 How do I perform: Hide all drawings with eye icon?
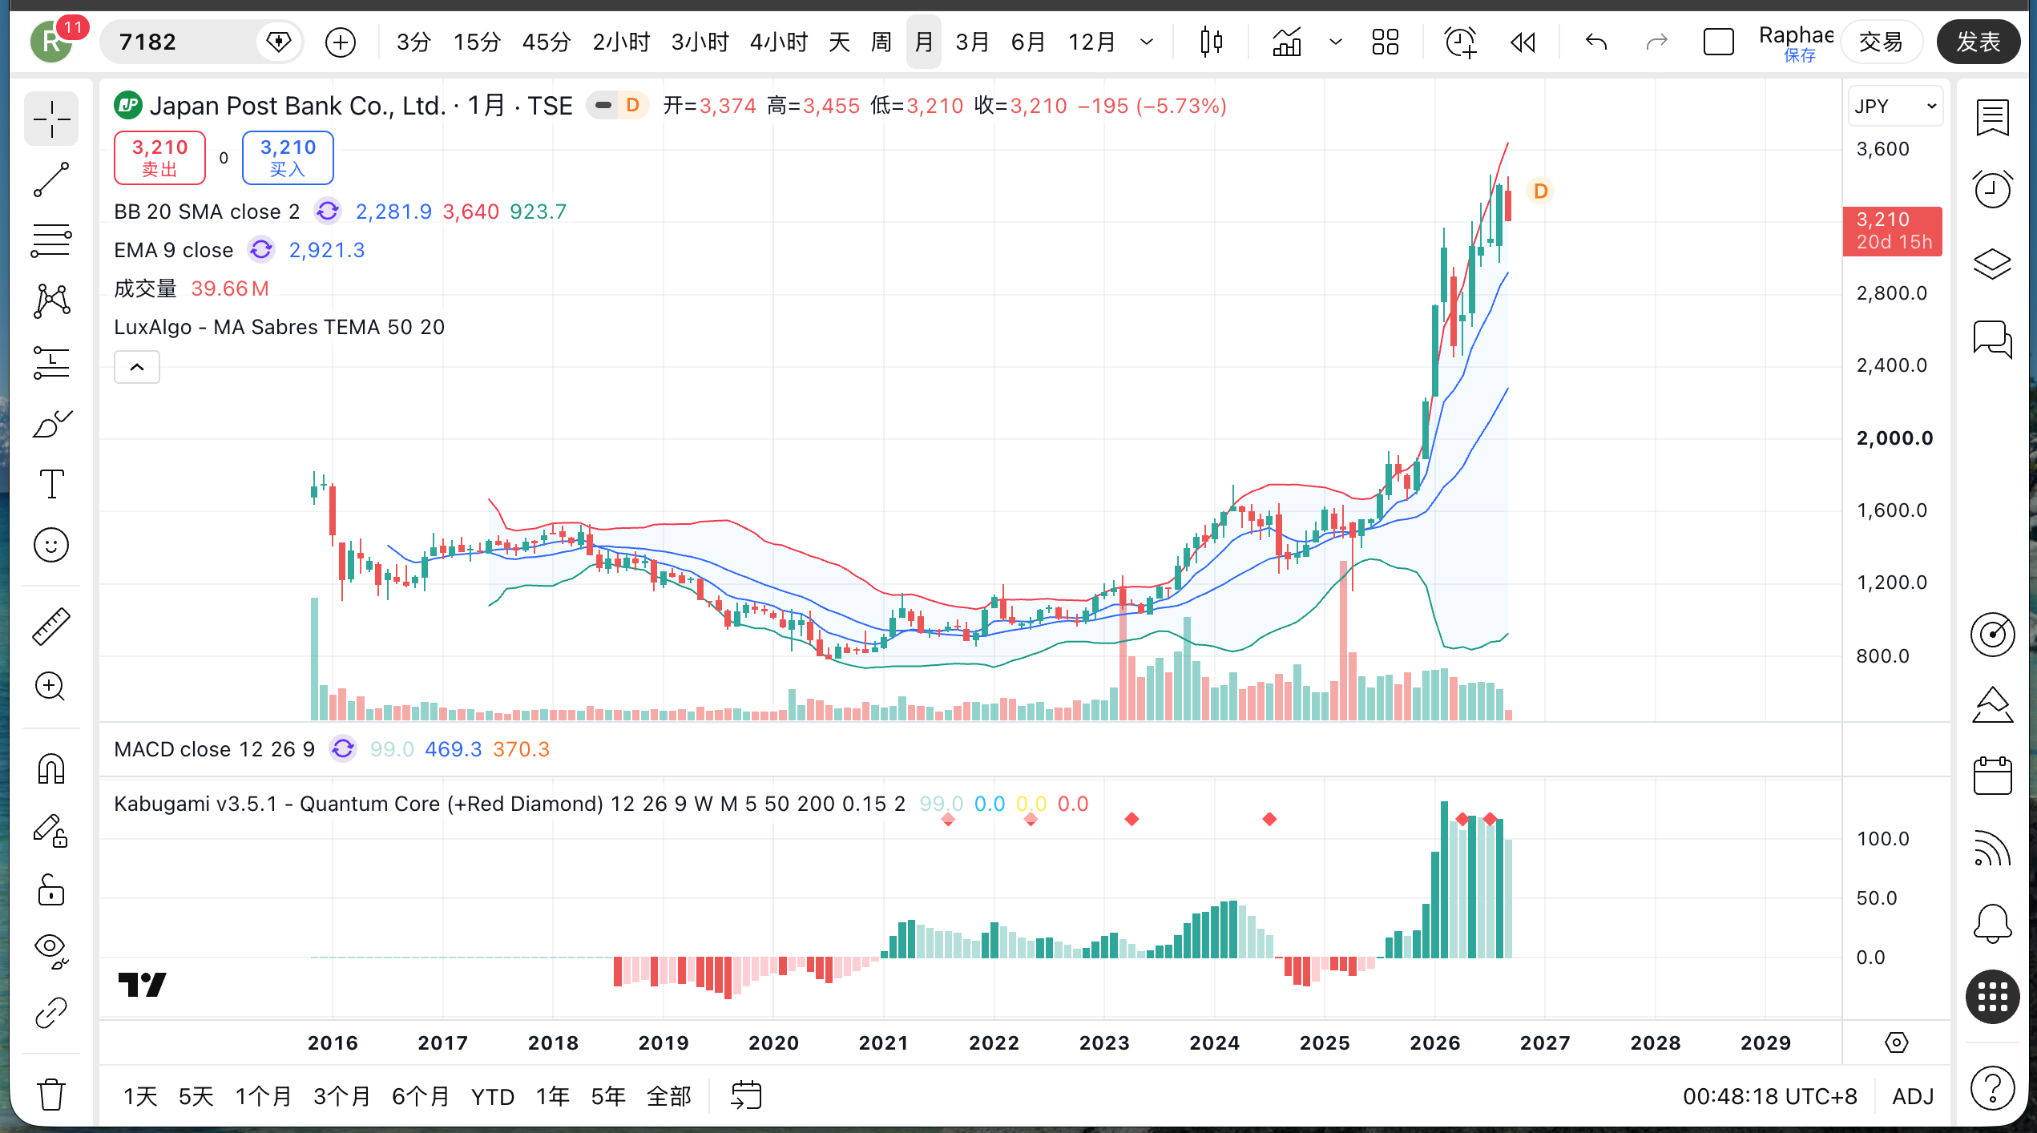coord(51,951)
